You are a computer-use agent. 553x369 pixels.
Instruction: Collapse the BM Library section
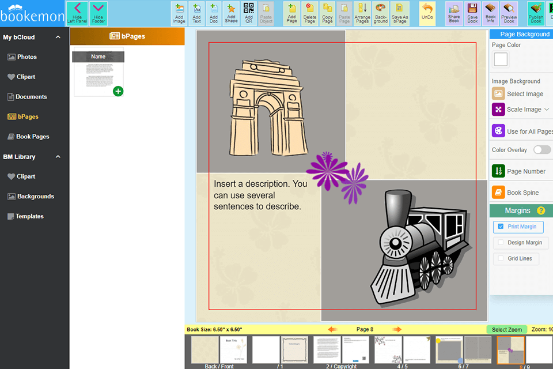58,157
